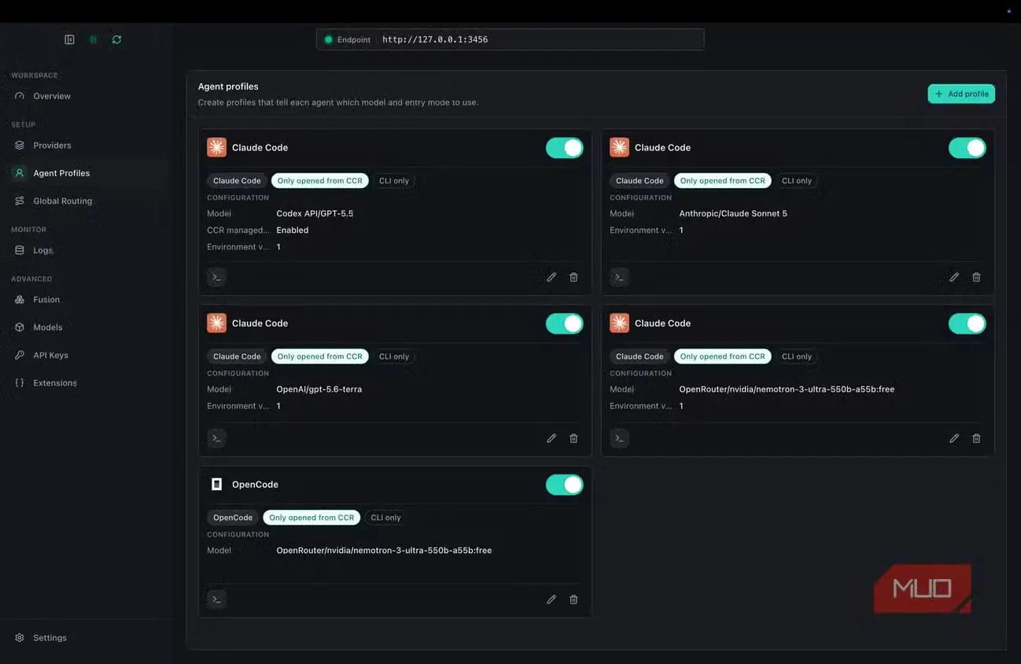This screenshot has height=664, width=1021.
Task: Click the OpenCode card's nemotron model text
Action: (384, 551)
